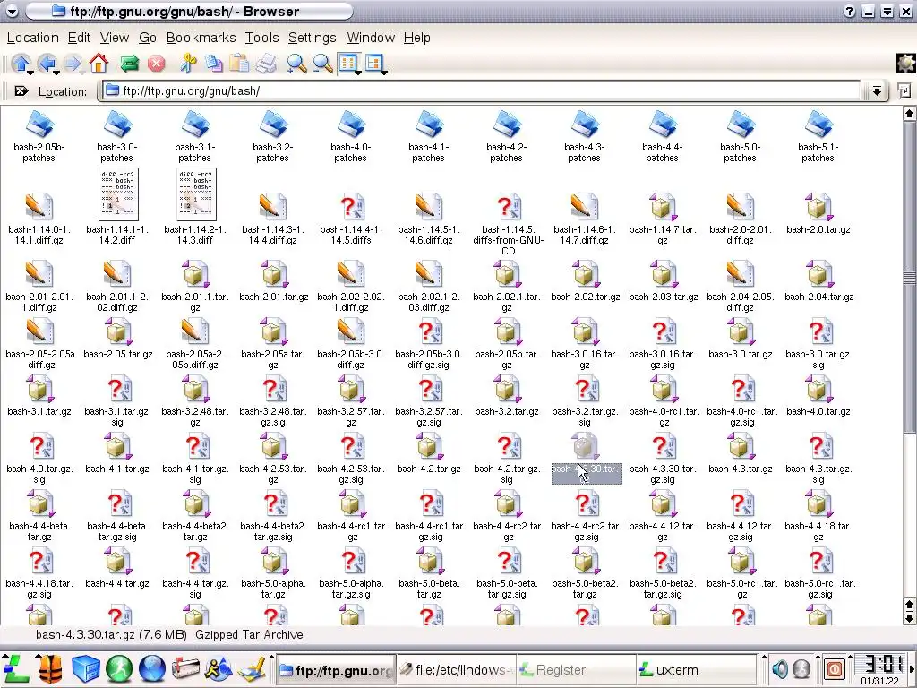Select the bash-5.1-patches folder
This screenshot has height=688, width=917.
[818, 137]
